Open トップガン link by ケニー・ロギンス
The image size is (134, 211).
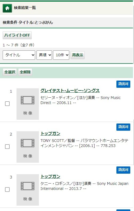tap(50, 176)
